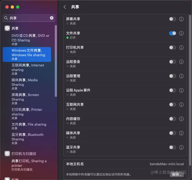192x180 pixels.
Task: Click the 本地主机名 label
Action: (75, 164)
